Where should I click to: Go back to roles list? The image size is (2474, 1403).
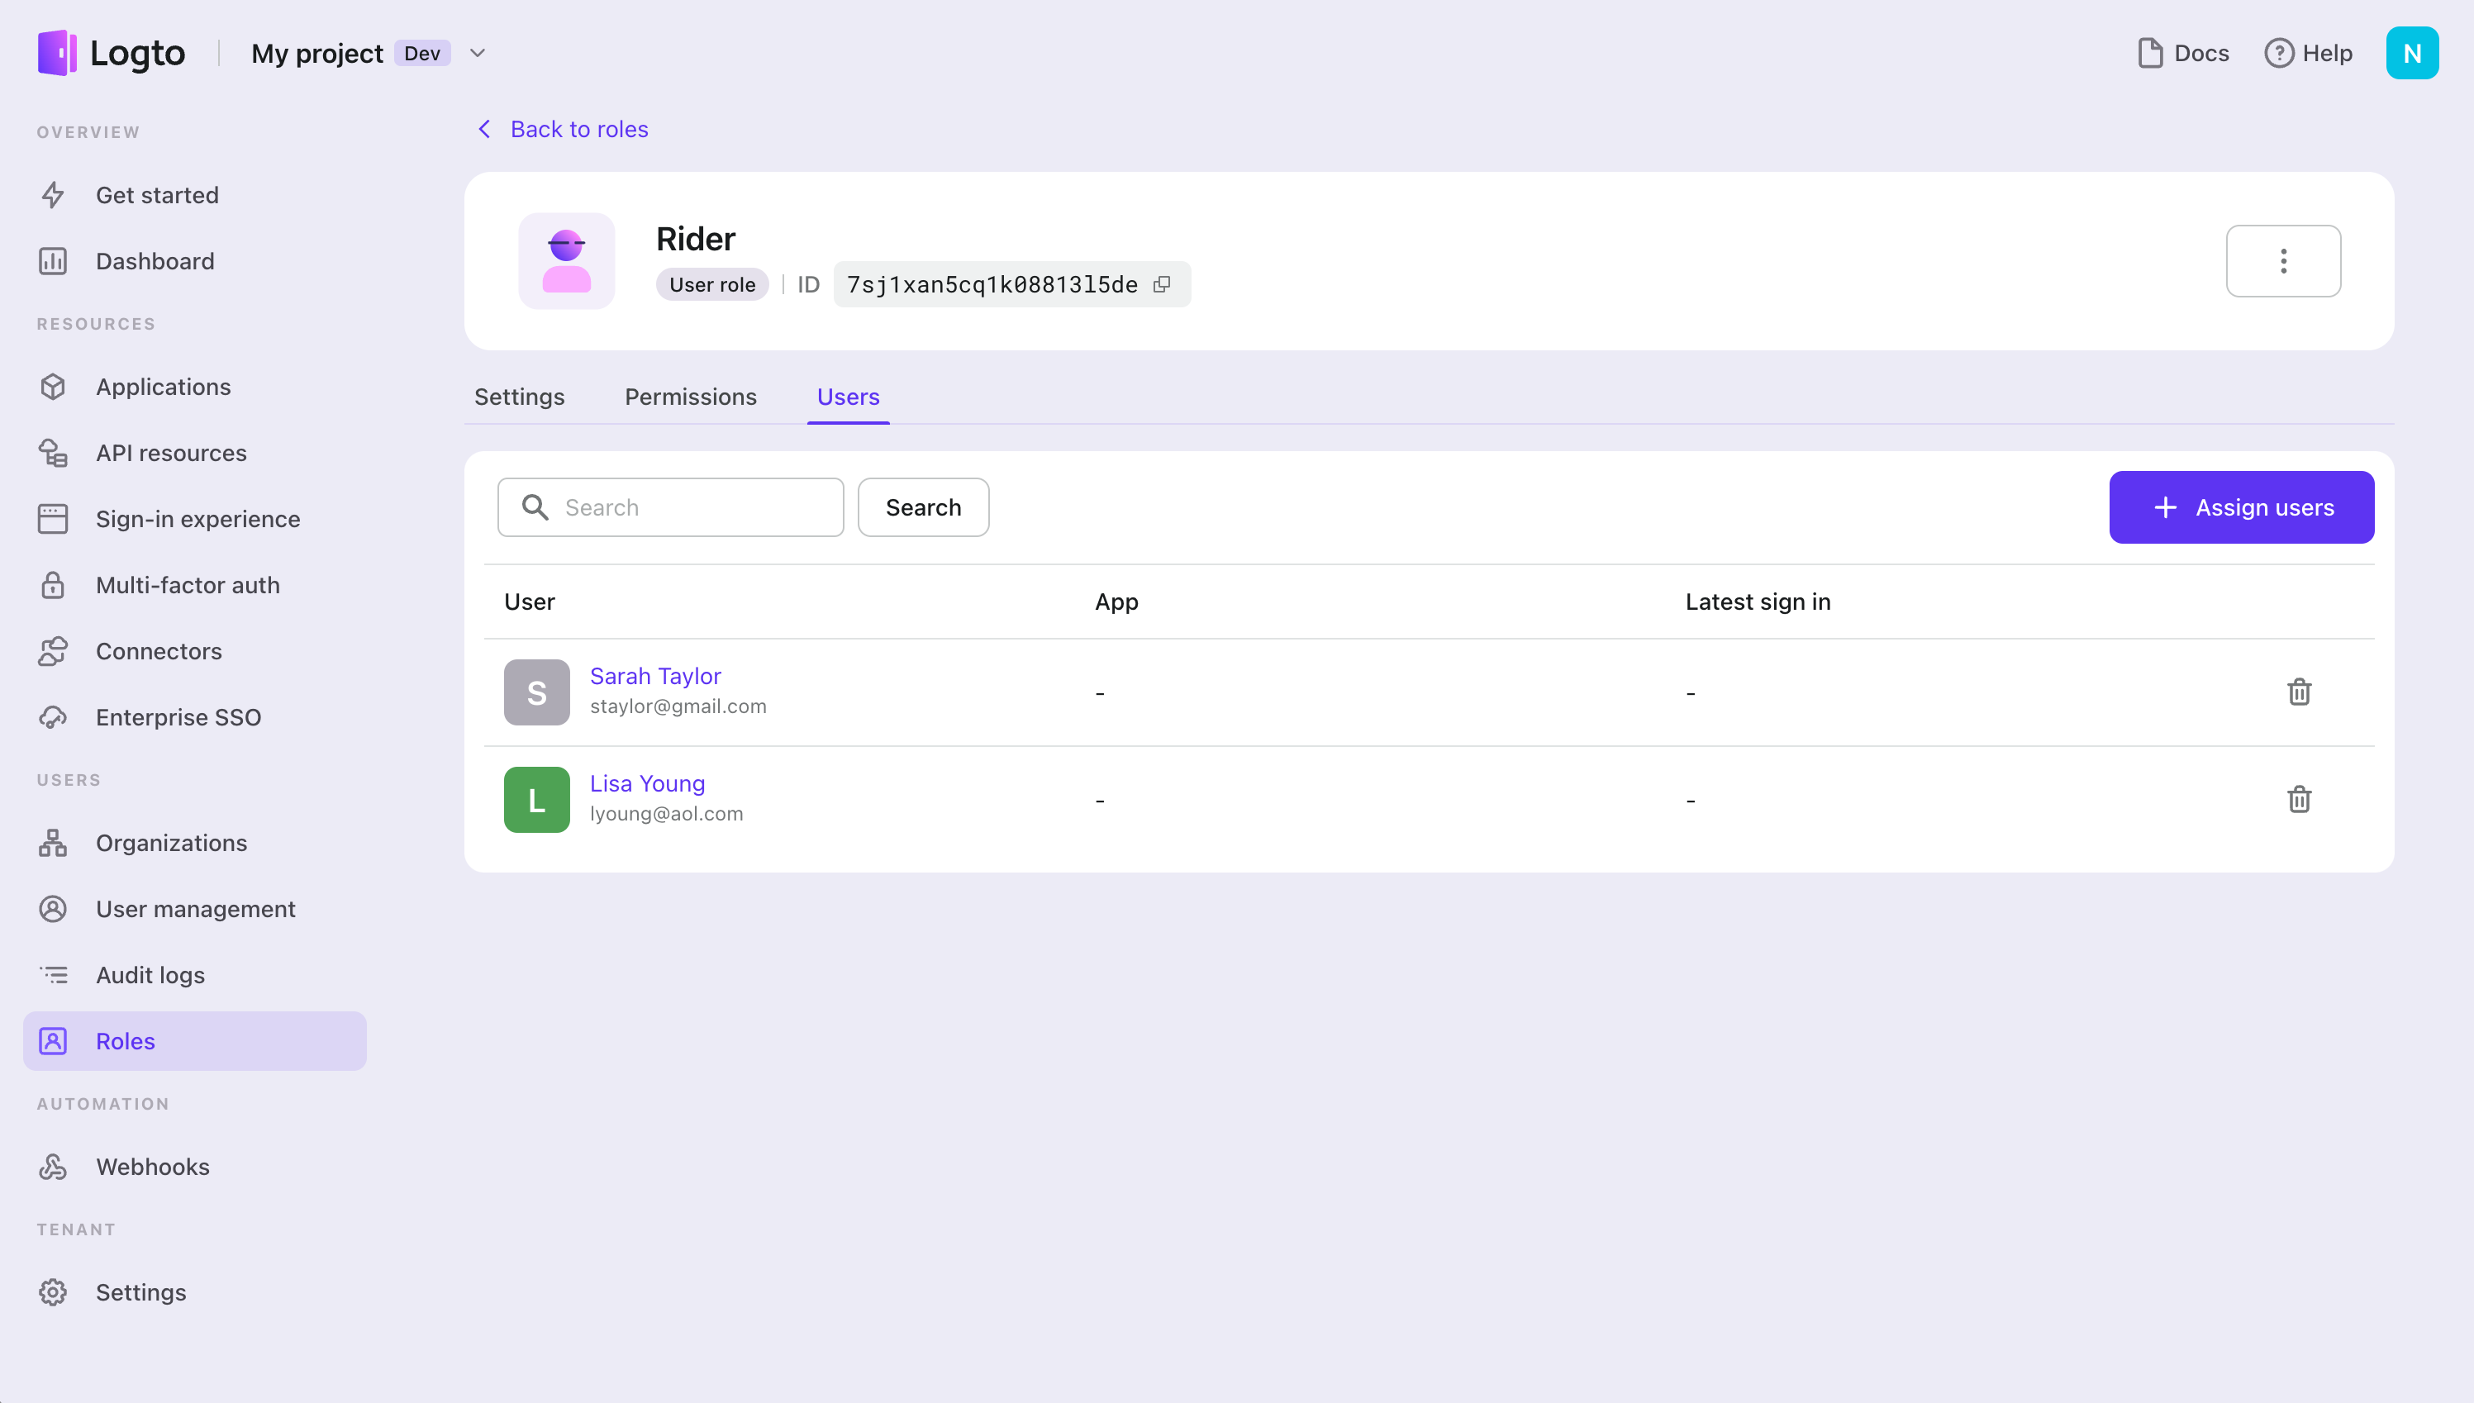(x=564, y=129)
